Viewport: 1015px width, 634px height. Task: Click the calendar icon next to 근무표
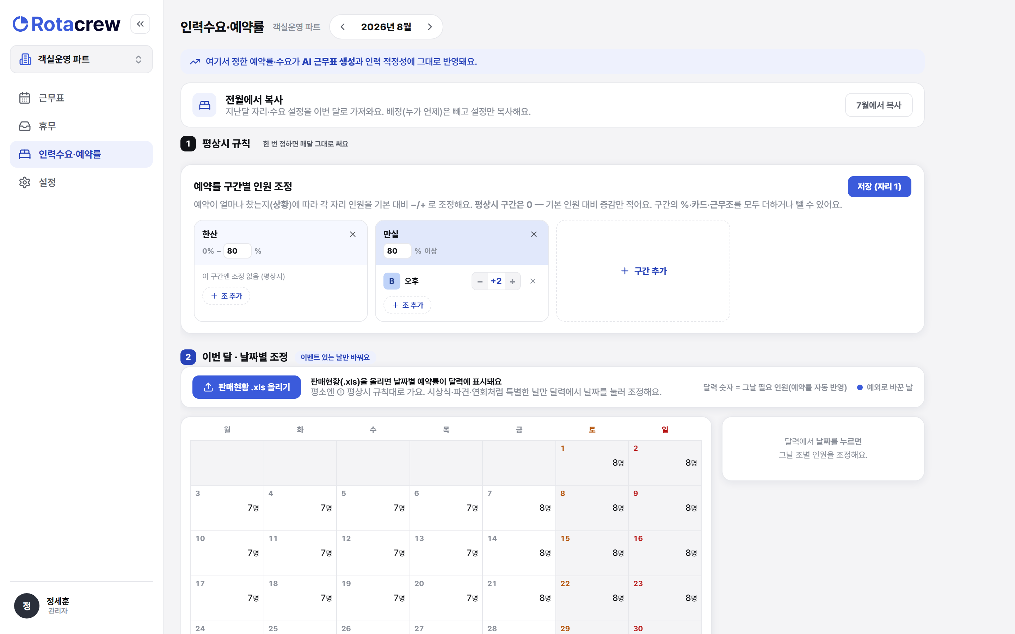tap(25, 98)
